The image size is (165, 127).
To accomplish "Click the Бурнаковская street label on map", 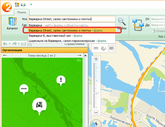I will click(120, 120).
